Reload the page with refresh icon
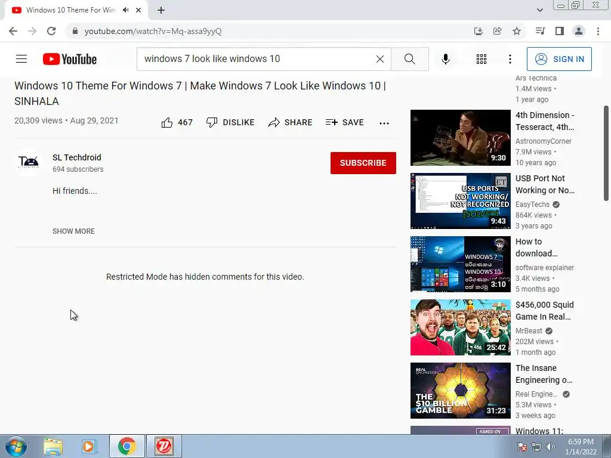 51,31
